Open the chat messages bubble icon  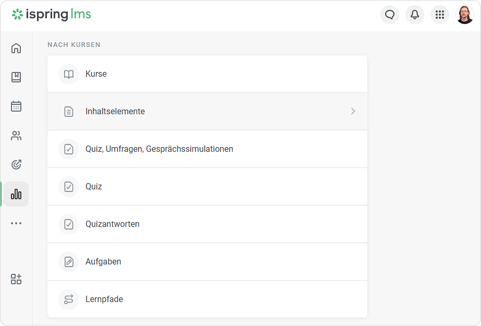pyautogui.click(x=390, y=15)
